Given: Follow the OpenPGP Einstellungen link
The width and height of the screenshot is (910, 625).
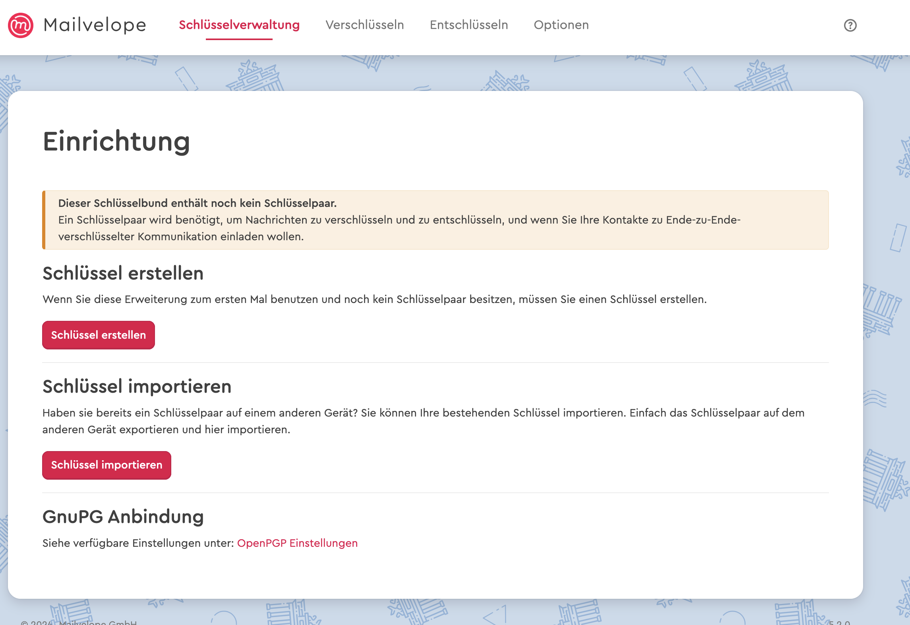Looking at the screenshot, I should click(297, 543).
